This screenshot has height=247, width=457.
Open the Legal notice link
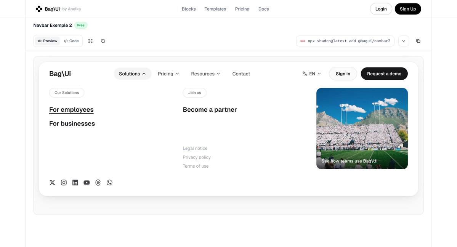pos(195,148)
